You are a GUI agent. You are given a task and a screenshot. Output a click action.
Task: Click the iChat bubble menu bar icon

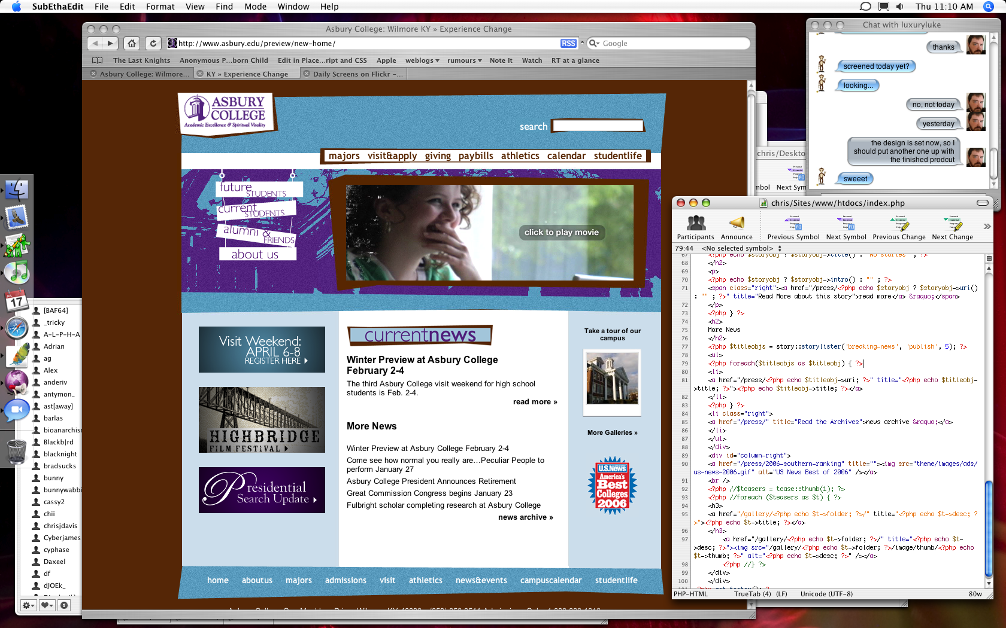point(865,7)
